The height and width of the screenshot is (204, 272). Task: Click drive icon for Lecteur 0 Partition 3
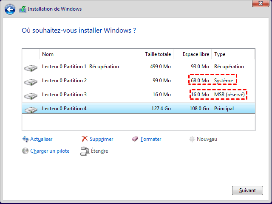click(31, 96)
